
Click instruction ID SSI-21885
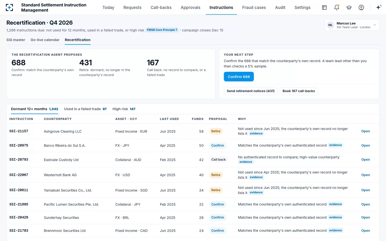point(19,204)
